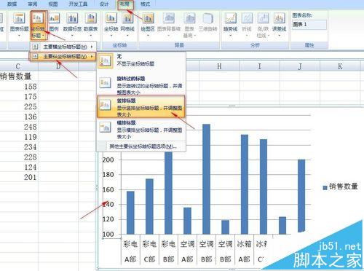The width and height of the screenshot is (364, 271).
Task: Click the 彩电 A部 category axis label
Action: (130, 251)
